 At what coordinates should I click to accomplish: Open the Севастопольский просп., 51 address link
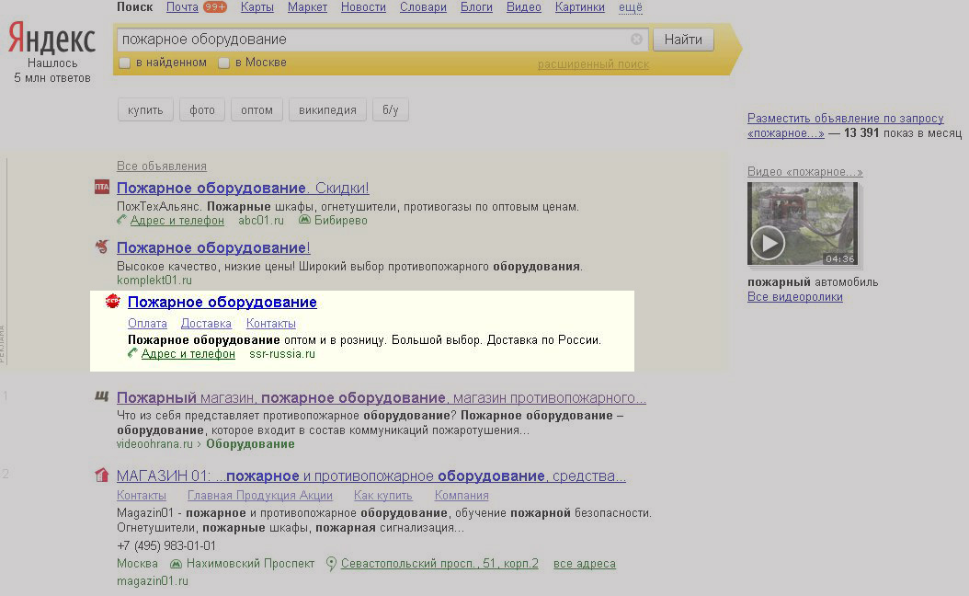(x=439, y=564)
